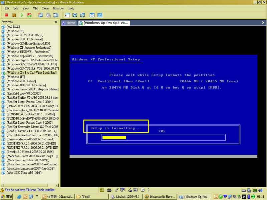Viewport: 267px width, 200px height.
Task: Click the hard disk device status icon
Action: tap(244, 190)
